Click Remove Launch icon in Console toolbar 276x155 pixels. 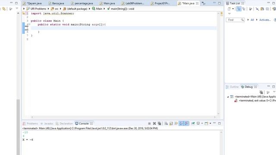[x=154, y=124]
